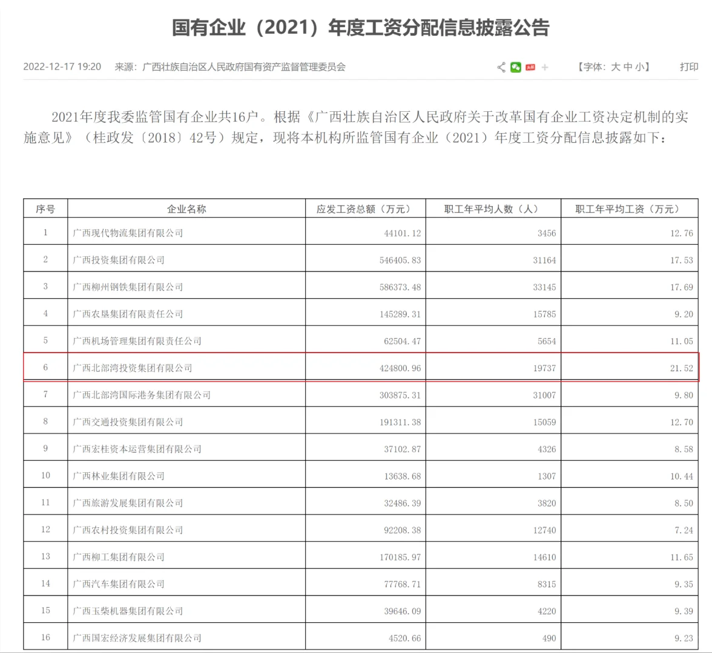Open more sharing options with the plus icon
This screenshot has height=653, width=712.
pyautogui.click(x=545, y=68)
